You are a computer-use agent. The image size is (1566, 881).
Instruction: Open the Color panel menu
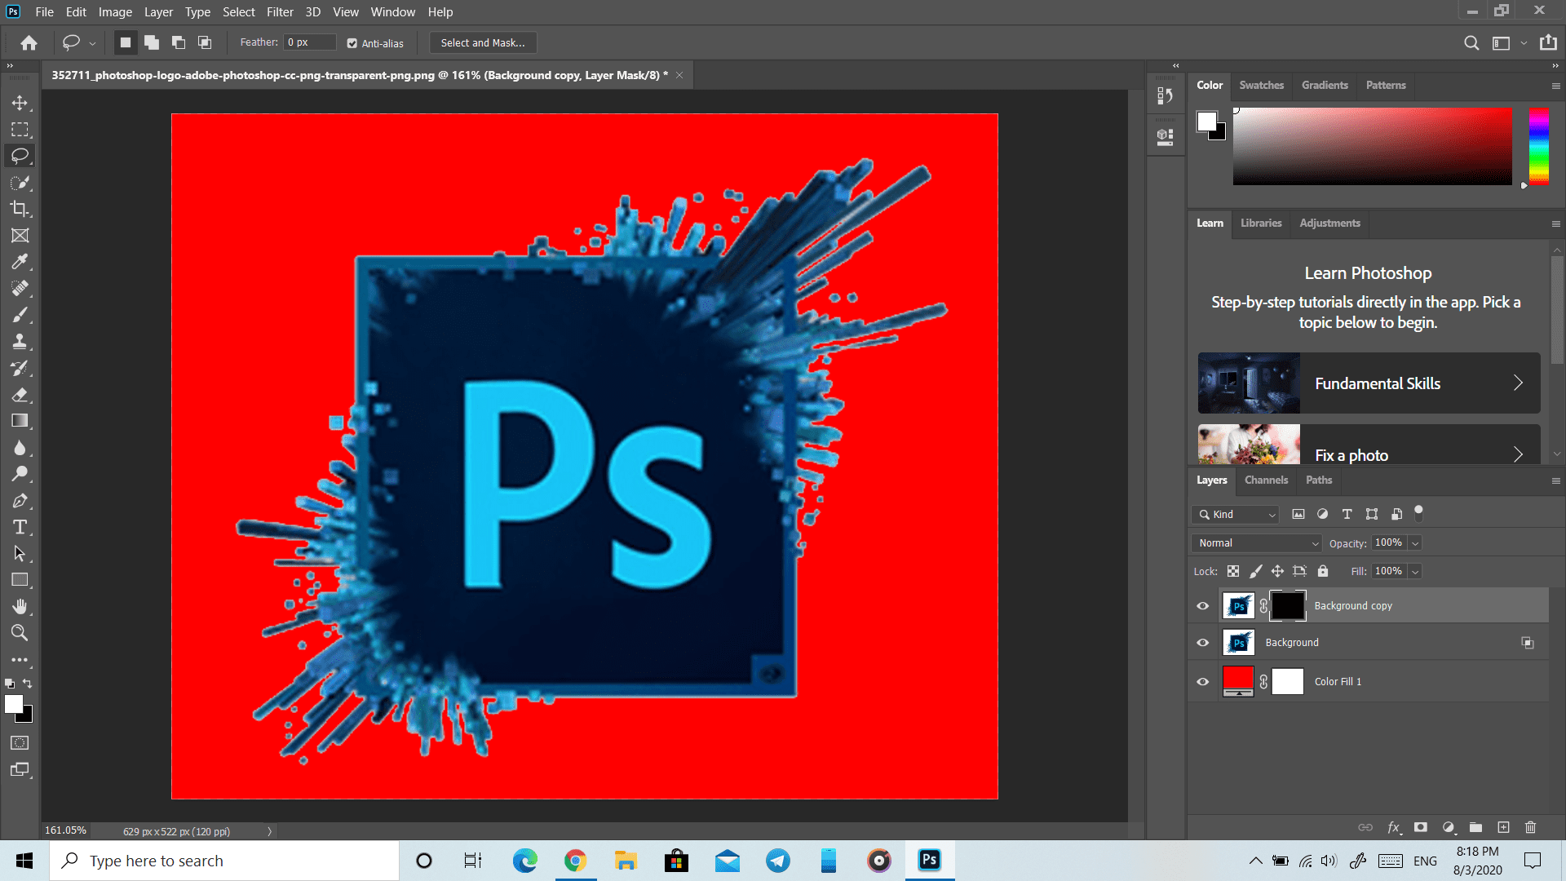pos(1555,86)
